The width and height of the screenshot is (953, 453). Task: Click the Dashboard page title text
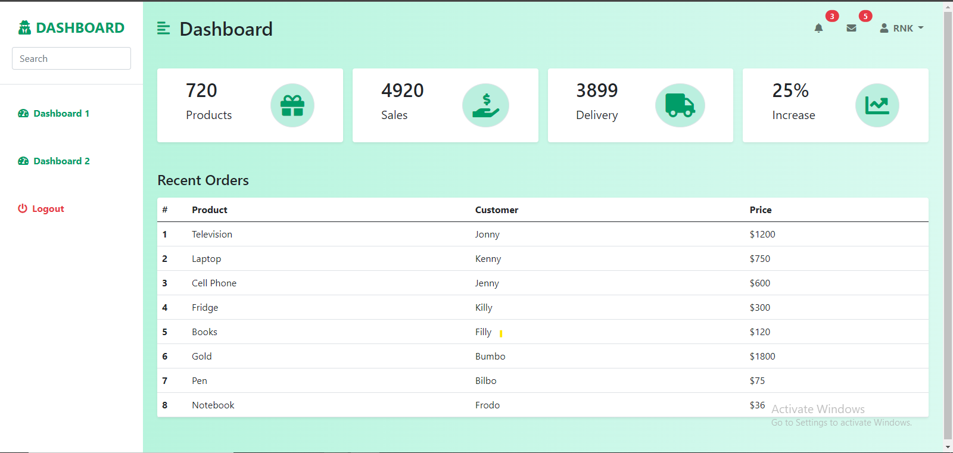(226, 29)
